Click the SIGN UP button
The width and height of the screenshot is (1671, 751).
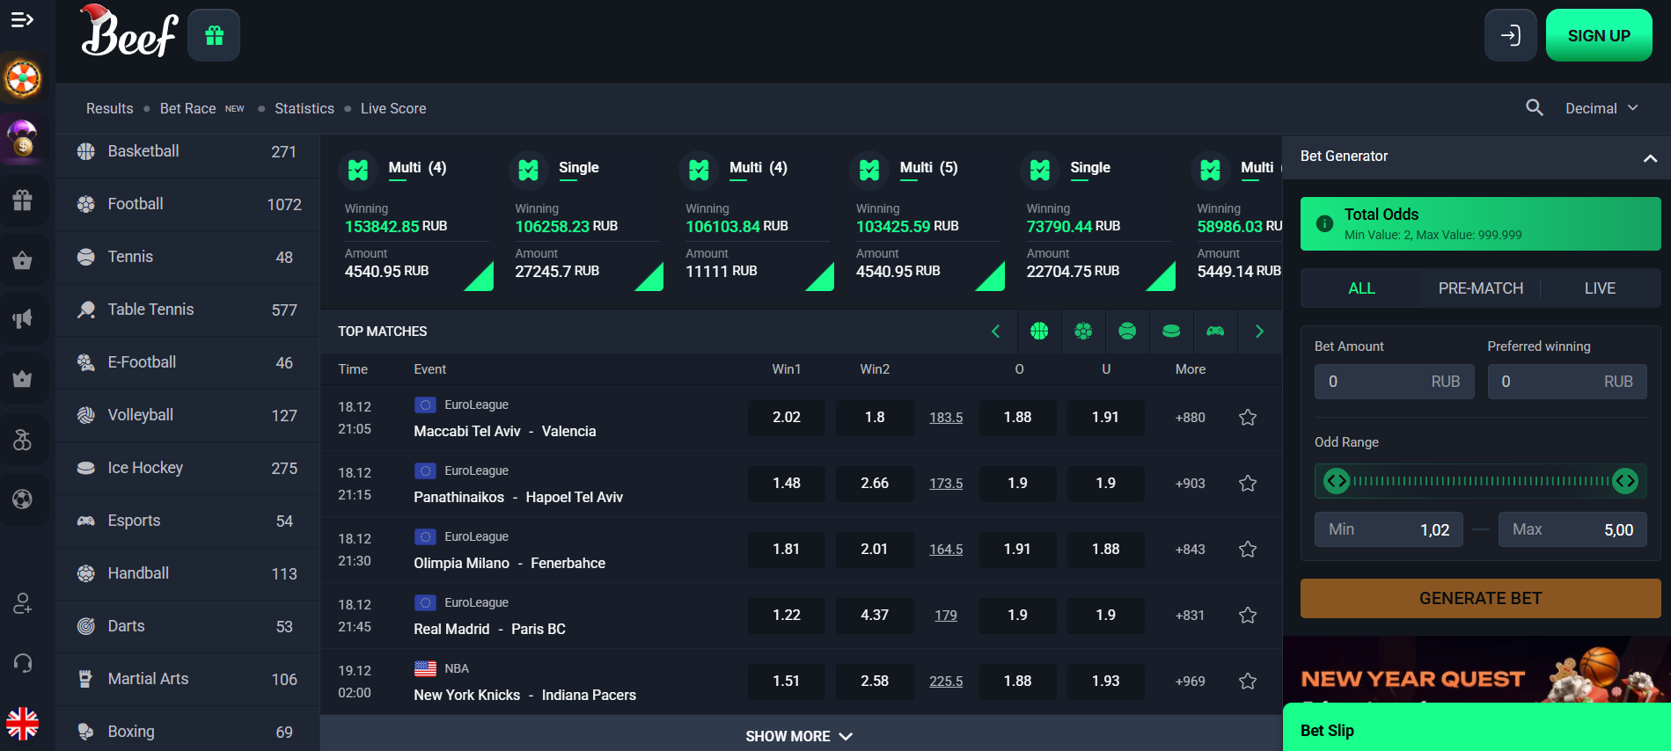[x=1598, y=35]
